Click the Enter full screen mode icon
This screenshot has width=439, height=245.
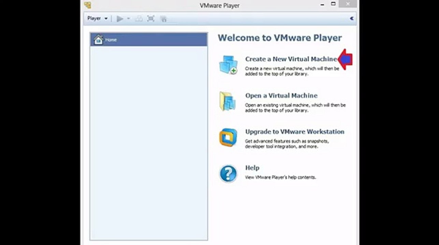(x=151, y=19)
